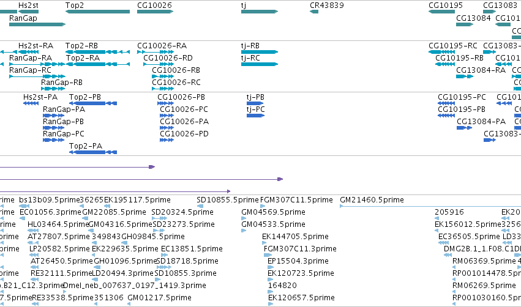Click the RanGap-RA transcript label
This screenshot has width=521, height=307.
pyautogui.click(x=31, y=57)
